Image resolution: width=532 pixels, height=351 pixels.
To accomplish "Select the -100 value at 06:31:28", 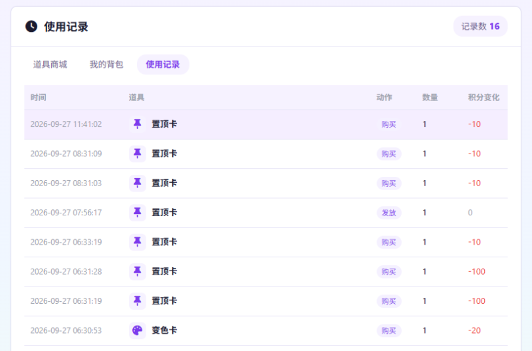I will tap(477, 272).
